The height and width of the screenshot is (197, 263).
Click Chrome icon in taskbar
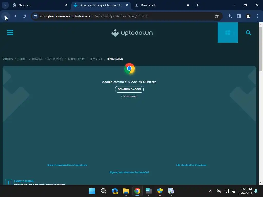(x=137, y=191)
